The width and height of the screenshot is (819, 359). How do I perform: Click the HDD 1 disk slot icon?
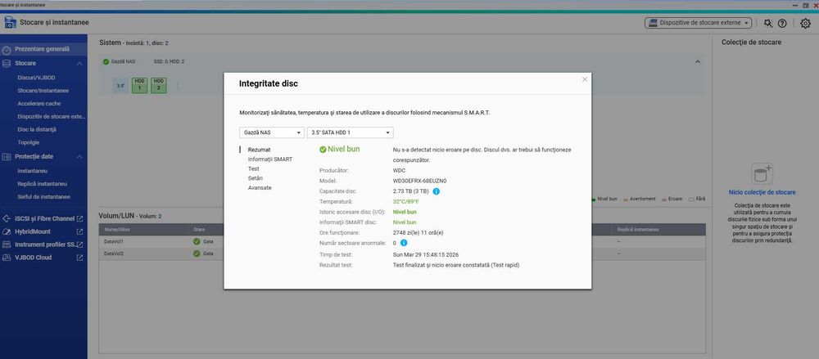click(139, 85)
